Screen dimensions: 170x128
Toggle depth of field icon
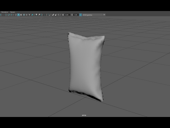pyautogui.click(x=45, y=15)
